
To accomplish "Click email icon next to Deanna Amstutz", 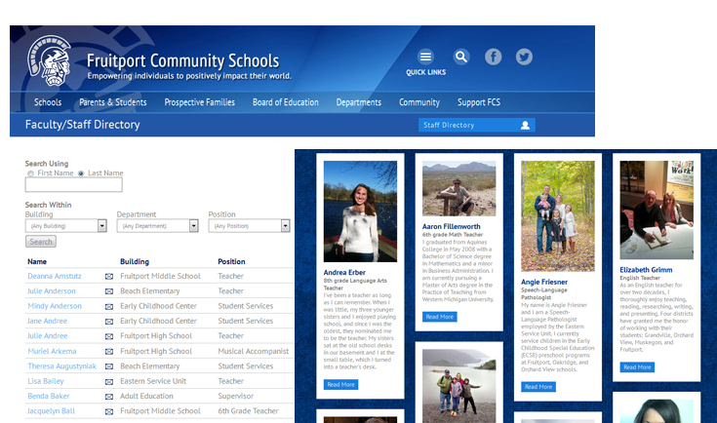I will (109, 277).
